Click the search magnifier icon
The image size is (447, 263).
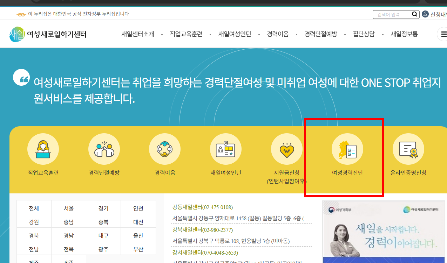[x=414, y=14]
